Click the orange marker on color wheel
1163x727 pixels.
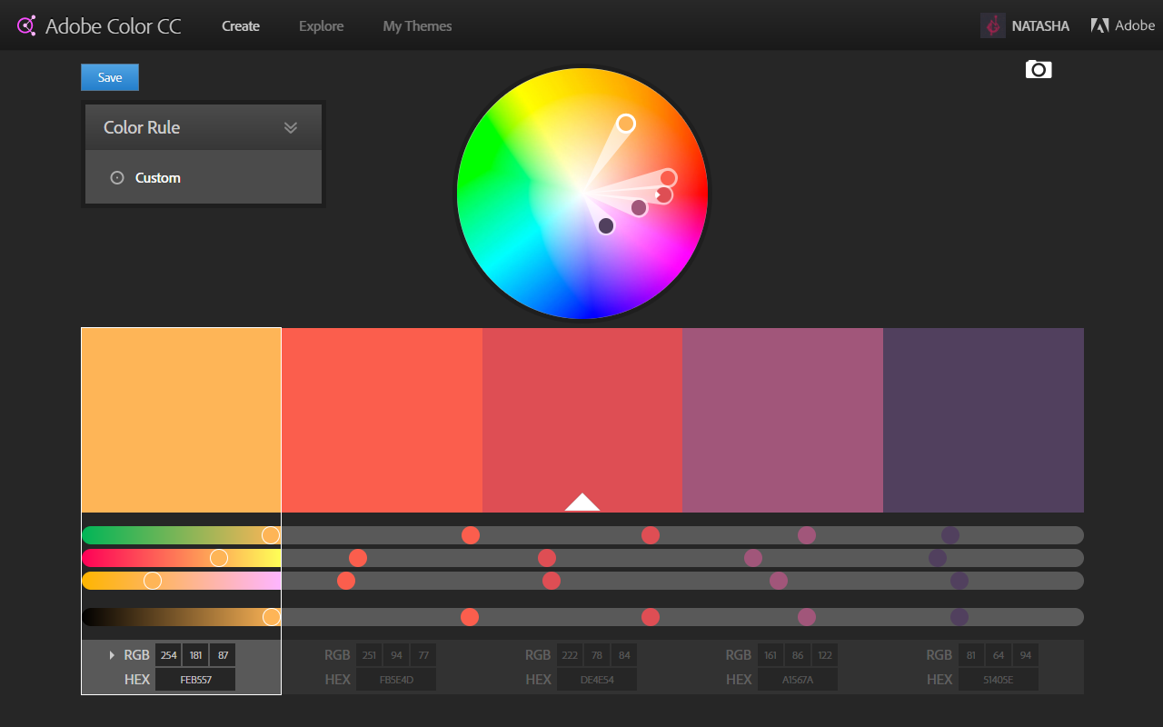(x=626, y=124)
